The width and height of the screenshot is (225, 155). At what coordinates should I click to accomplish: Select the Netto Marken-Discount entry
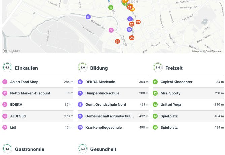(x=38, y=93)
